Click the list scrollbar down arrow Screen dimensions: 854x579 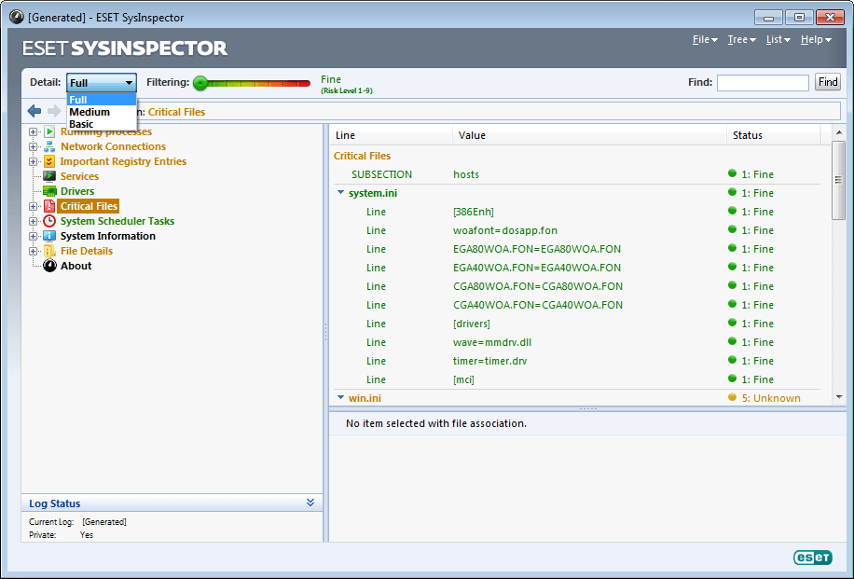pyautogui.click(x=839, y=397)
